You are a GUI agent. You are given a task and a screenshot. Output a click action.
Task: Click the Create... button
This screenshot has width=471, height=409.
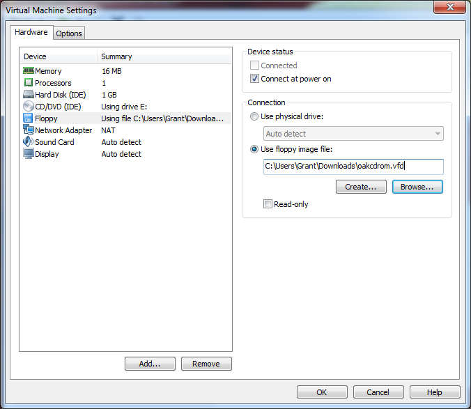(x=361, y=187)
